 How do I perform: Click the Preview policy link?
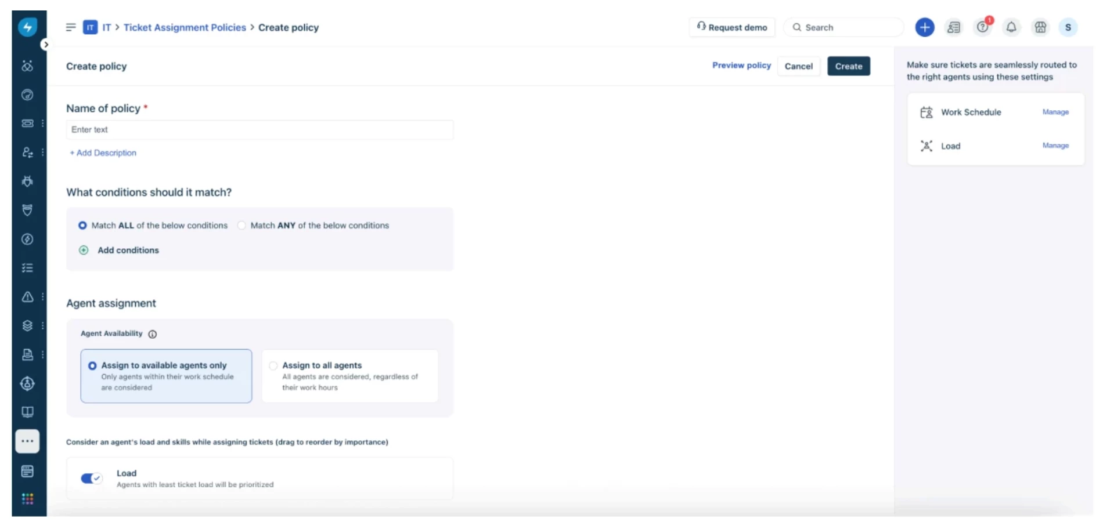741,66
